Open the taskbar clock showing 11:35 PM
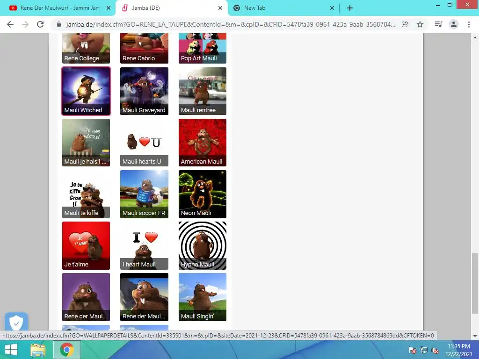 pos(459,350)
